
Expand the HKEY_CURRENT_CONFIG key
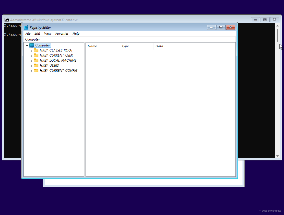(31, 70)
